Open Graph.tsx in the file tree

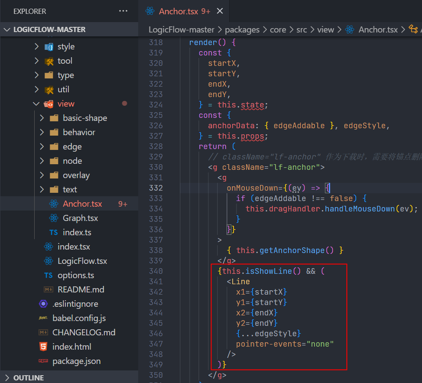(80, 218)
